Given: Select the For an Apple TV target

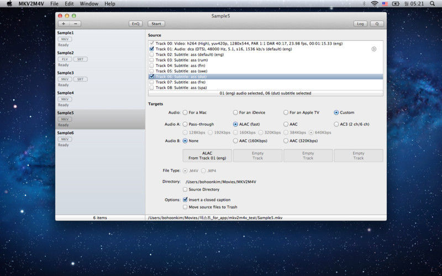Looking at the screenshot, I should pos(286,113).
